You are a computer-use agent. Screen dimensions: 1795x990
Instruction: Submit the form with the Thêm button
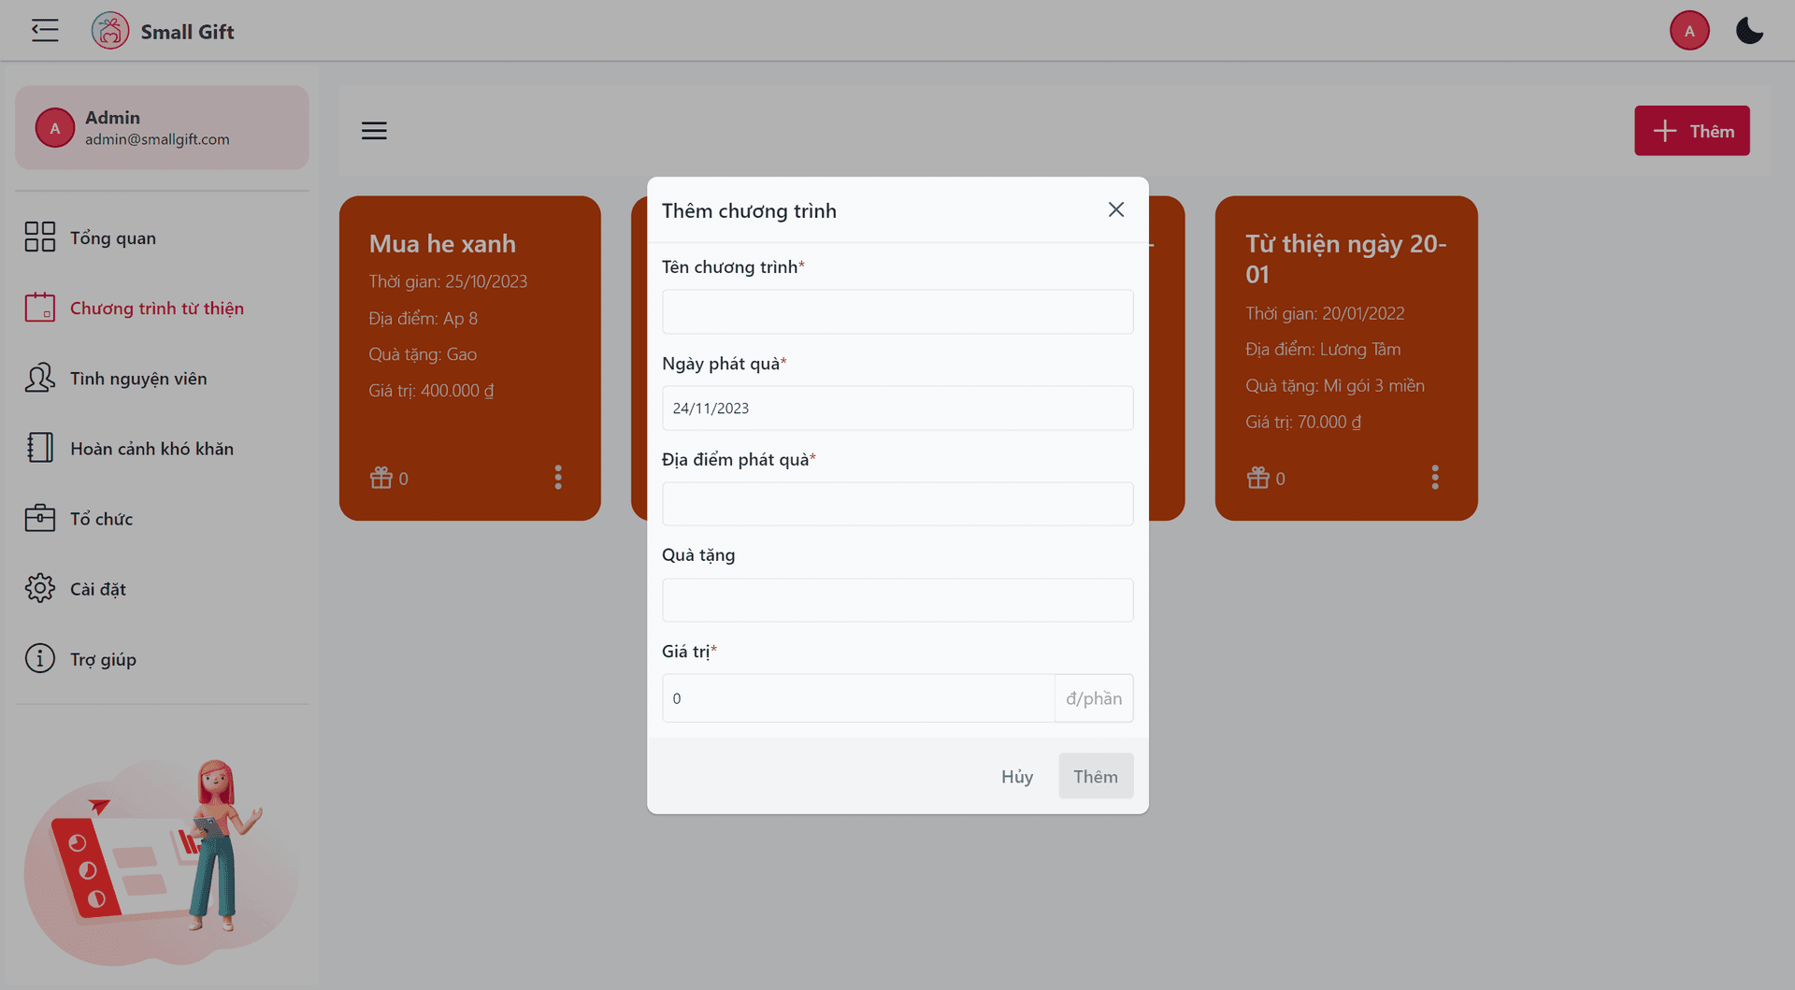pos(1095,776)
